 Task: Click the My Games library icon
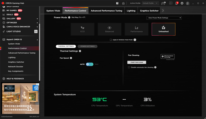click(x=4, y=10)
